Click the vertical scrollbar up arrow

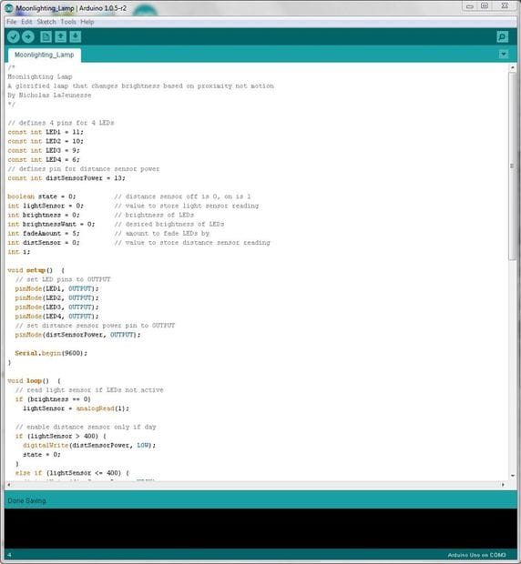(x=513, y=67)
